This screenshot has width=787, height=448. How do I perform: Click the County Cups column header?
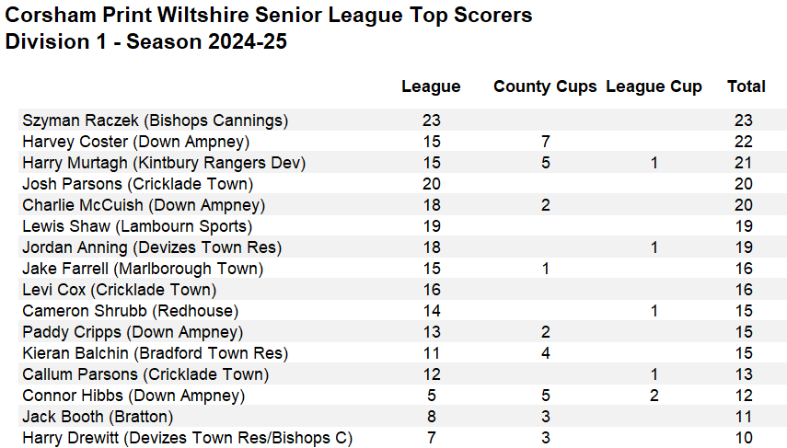(545, 86)
